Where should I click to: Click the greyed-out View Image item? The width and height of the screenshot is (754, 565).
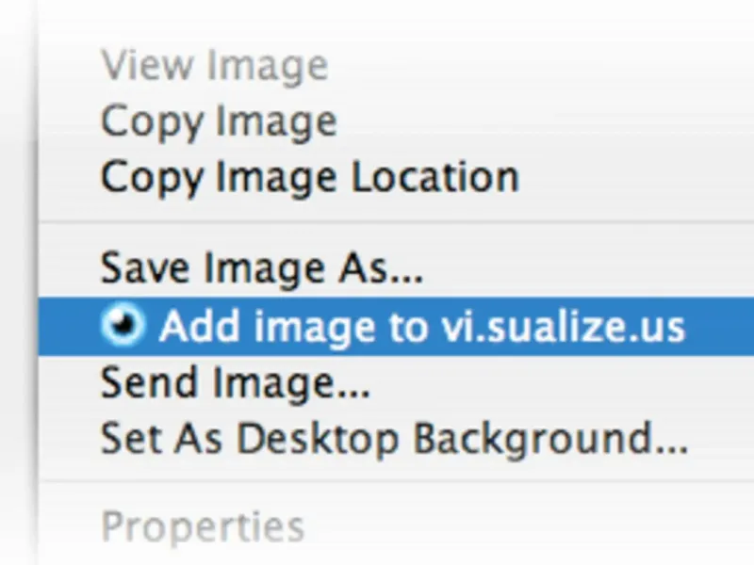point(214,66)
